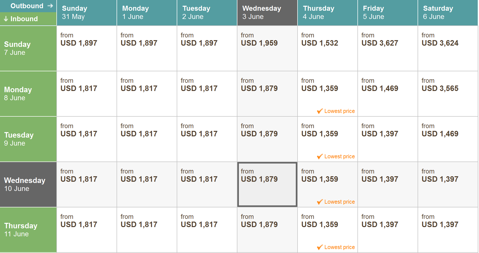
Task: Click the Outbound right arrow icon
Action: coord(50,6)
